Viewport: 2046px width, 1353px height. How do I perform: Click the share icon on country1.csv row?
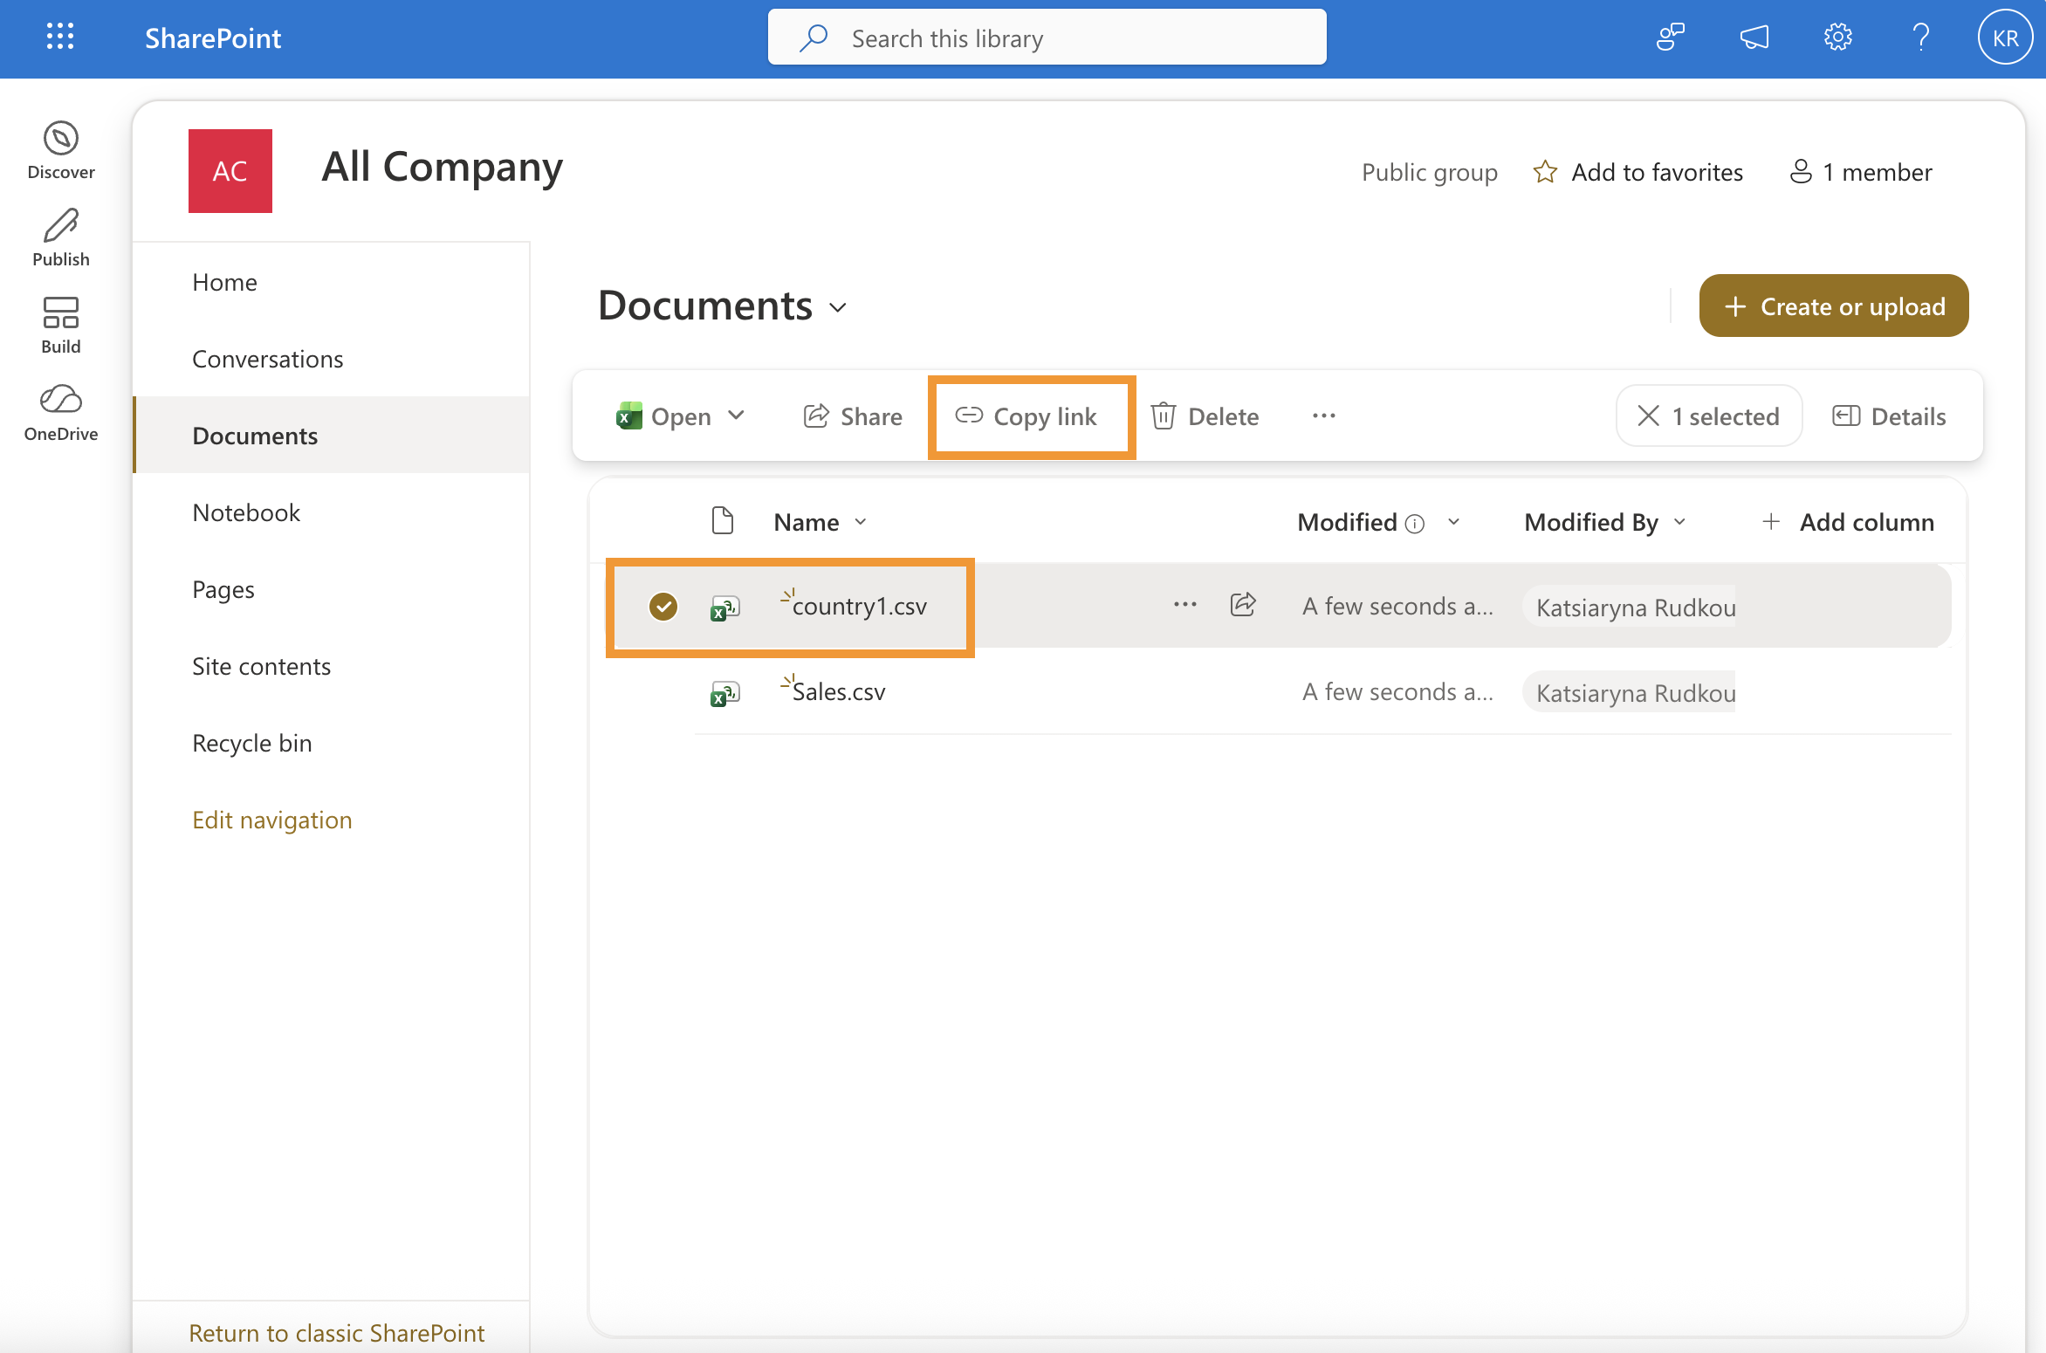coord(1243,604)
